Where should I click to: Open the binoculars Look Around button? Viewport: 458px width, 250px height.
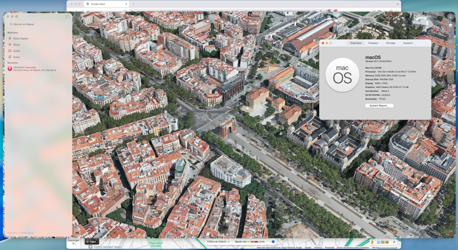[77, 233]
